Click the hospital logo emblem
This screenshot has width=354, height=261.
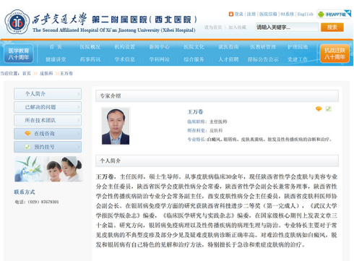tap(17, 22)
